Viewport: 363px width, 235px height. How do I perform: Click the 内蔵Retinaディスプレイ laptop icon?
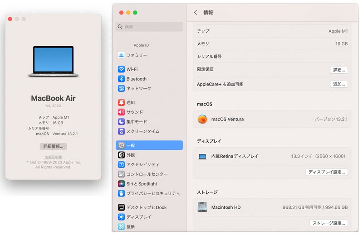202,157
